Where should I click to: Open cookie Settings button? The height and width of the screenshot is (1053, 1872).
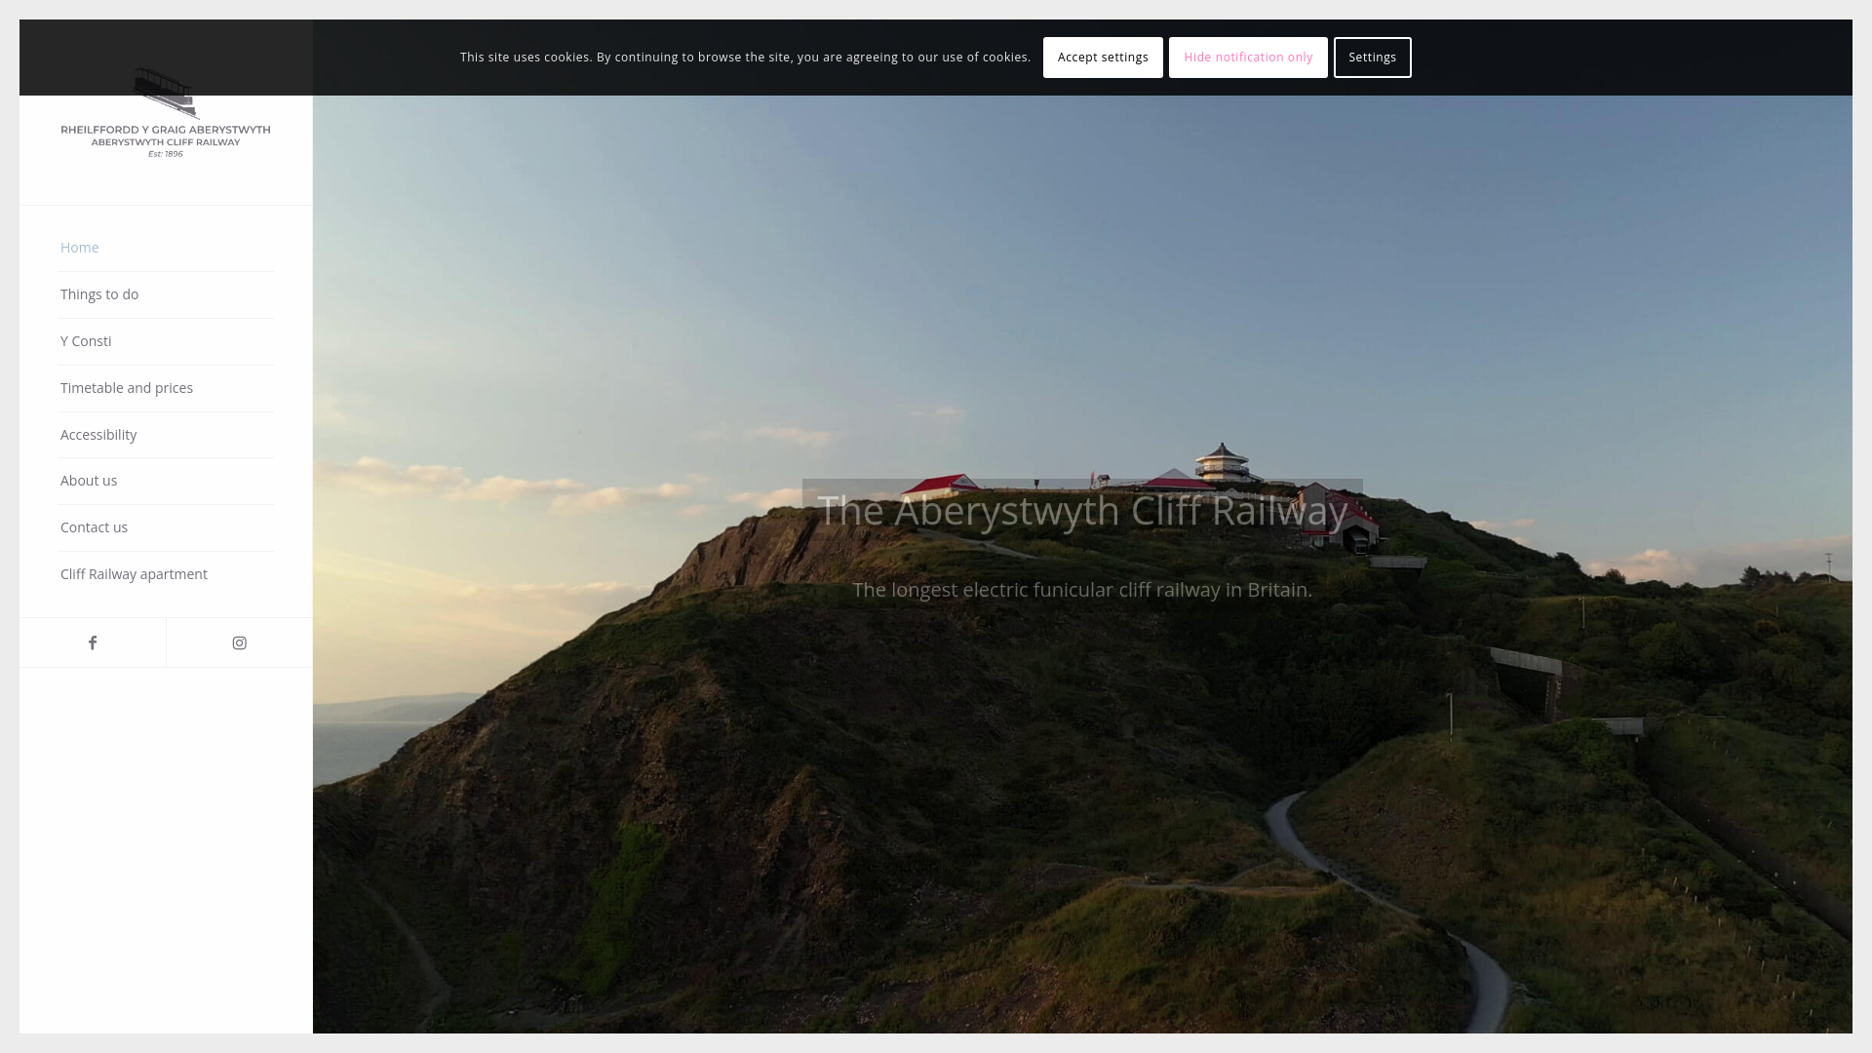pos(1372,58)
